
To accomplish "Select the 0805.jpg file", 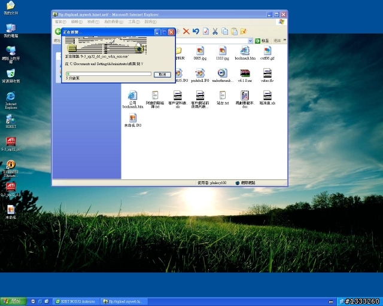I will click(200, 53).
